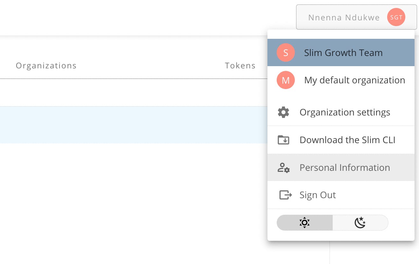Open Organization settings
The image size is (419, 264).
(x=344, y=112)
